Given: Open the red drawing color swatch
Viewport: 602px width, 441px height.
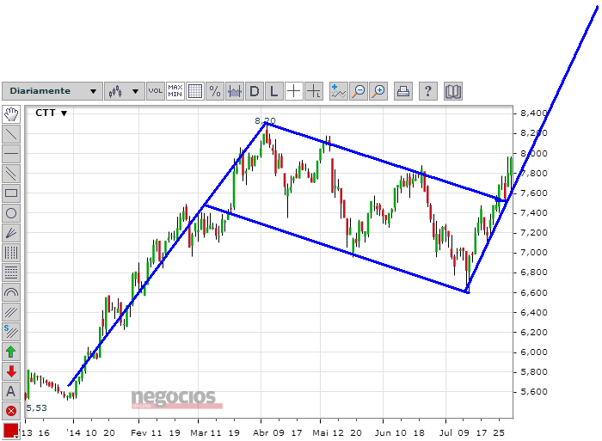Looking at the screenshot, I should point(11,431).
